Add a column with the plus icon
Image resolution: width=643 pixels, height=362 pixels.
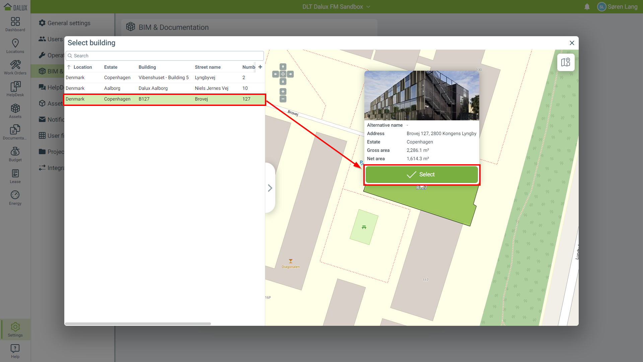pos(260,67)
